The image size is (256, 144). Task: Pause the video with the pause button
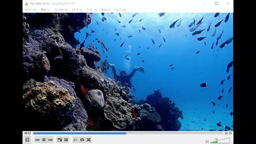pos(27,140)
